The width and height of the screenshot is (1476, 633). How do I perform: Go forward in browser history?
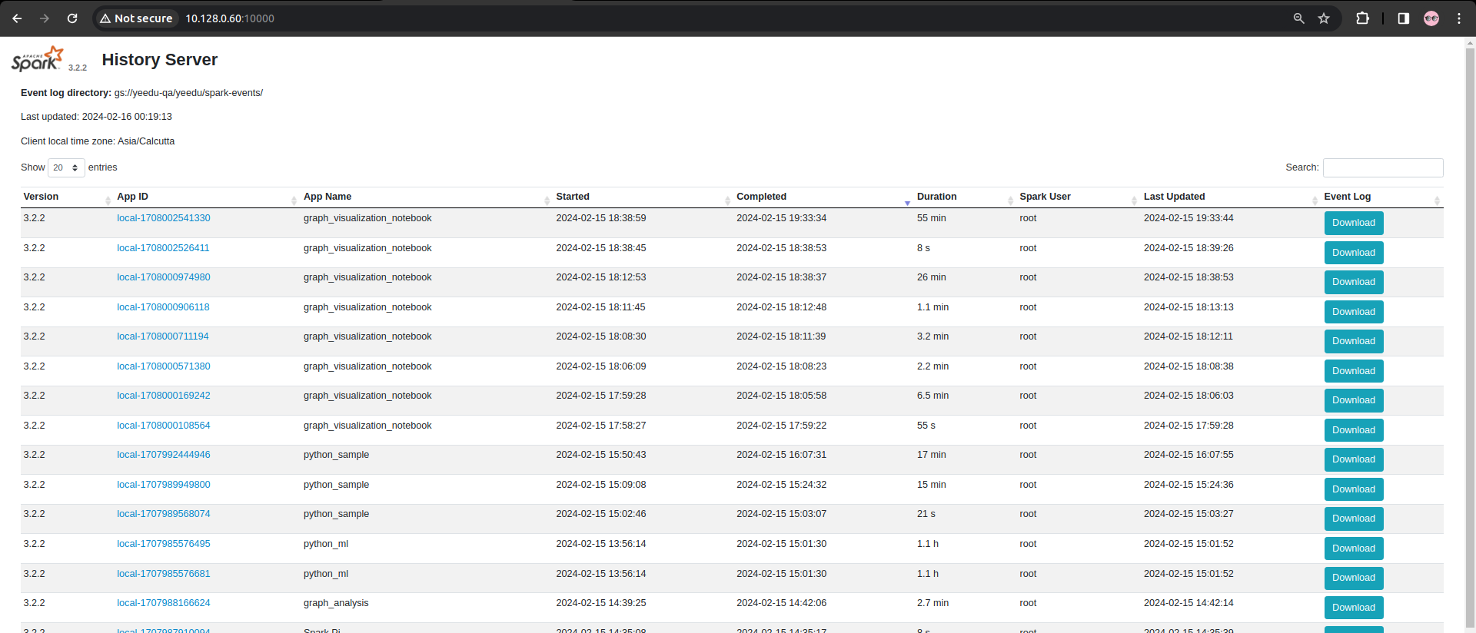pos(45,18)
